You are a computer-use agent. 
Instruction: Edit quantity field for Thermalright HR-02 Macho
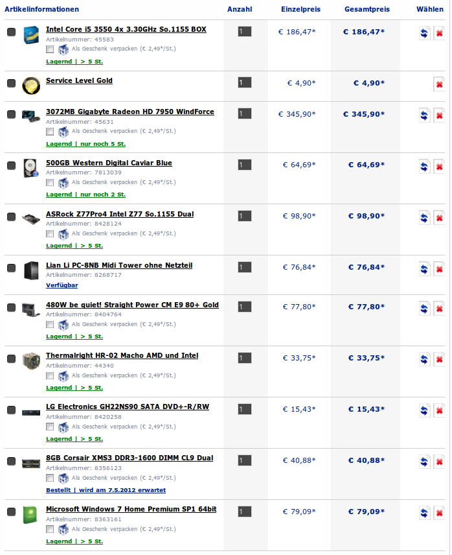tap(245, 358)
